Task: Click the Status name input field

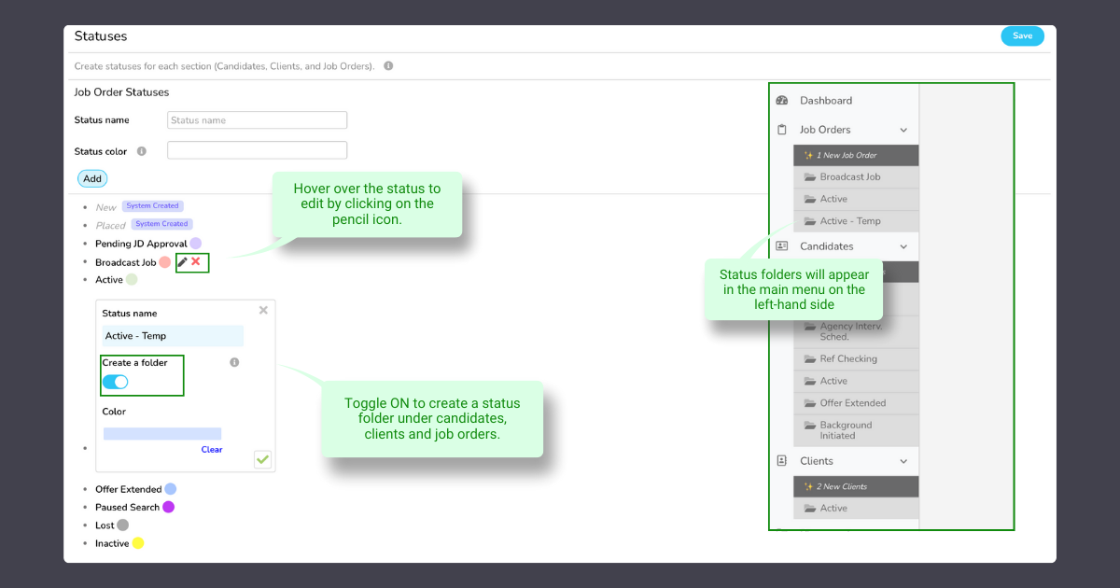Action: [x=257, y=120]
